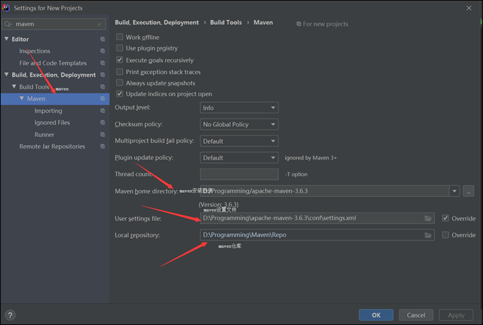Click the search magnifier icon in settings
Screen dimensions: 483x325
8,24
